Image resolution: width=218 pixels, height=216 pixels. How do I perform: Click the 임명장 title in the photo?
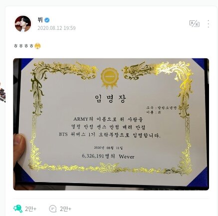click(x=111, y=99)
